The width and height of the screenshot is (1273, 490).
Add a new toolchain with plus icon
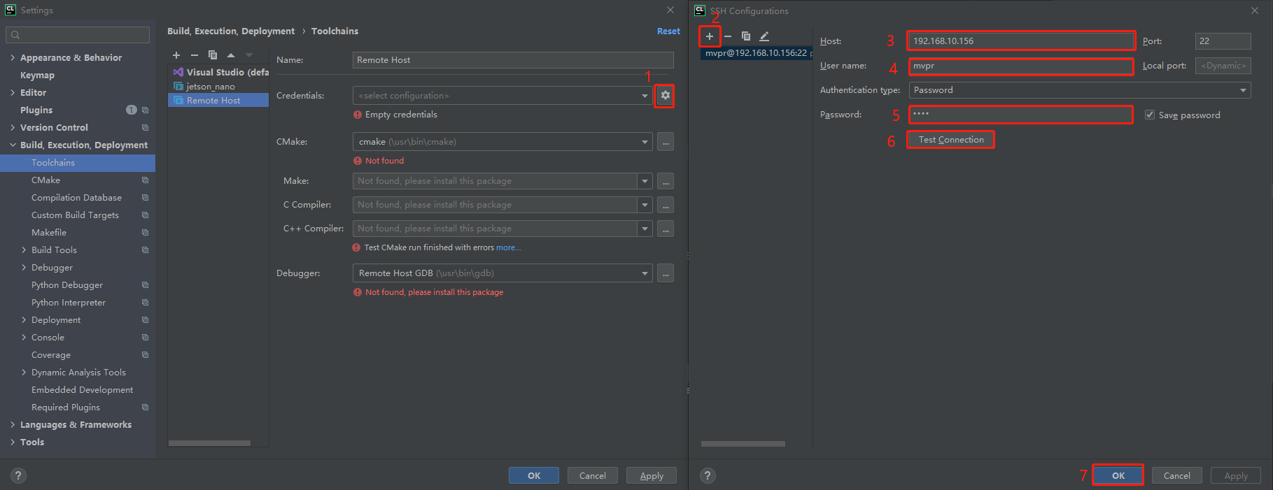(x=176, y=55)
